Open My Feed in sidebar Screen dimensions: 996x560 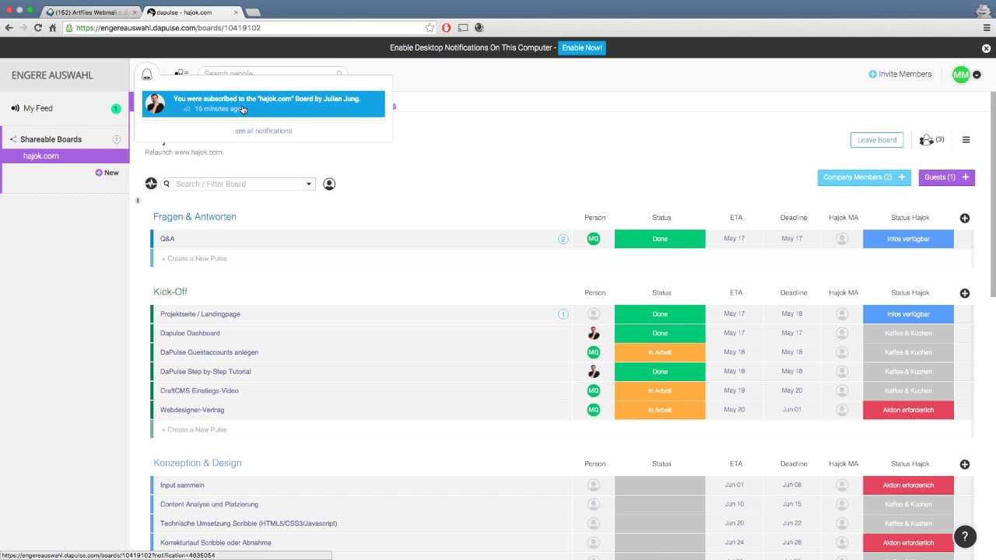point(38,108)
